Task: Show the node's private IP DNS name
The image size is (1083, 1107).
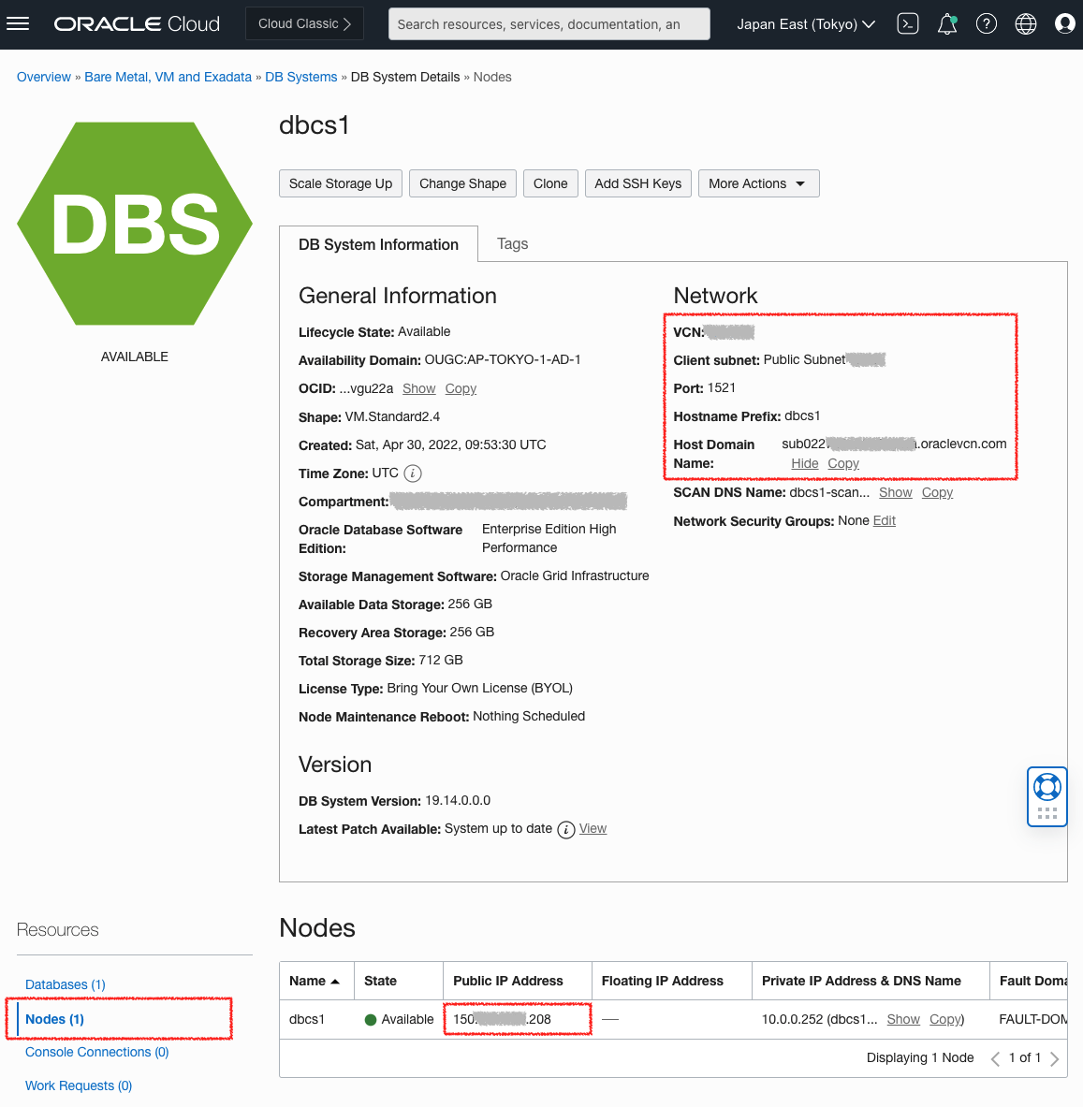Action: coord(903,1019)
